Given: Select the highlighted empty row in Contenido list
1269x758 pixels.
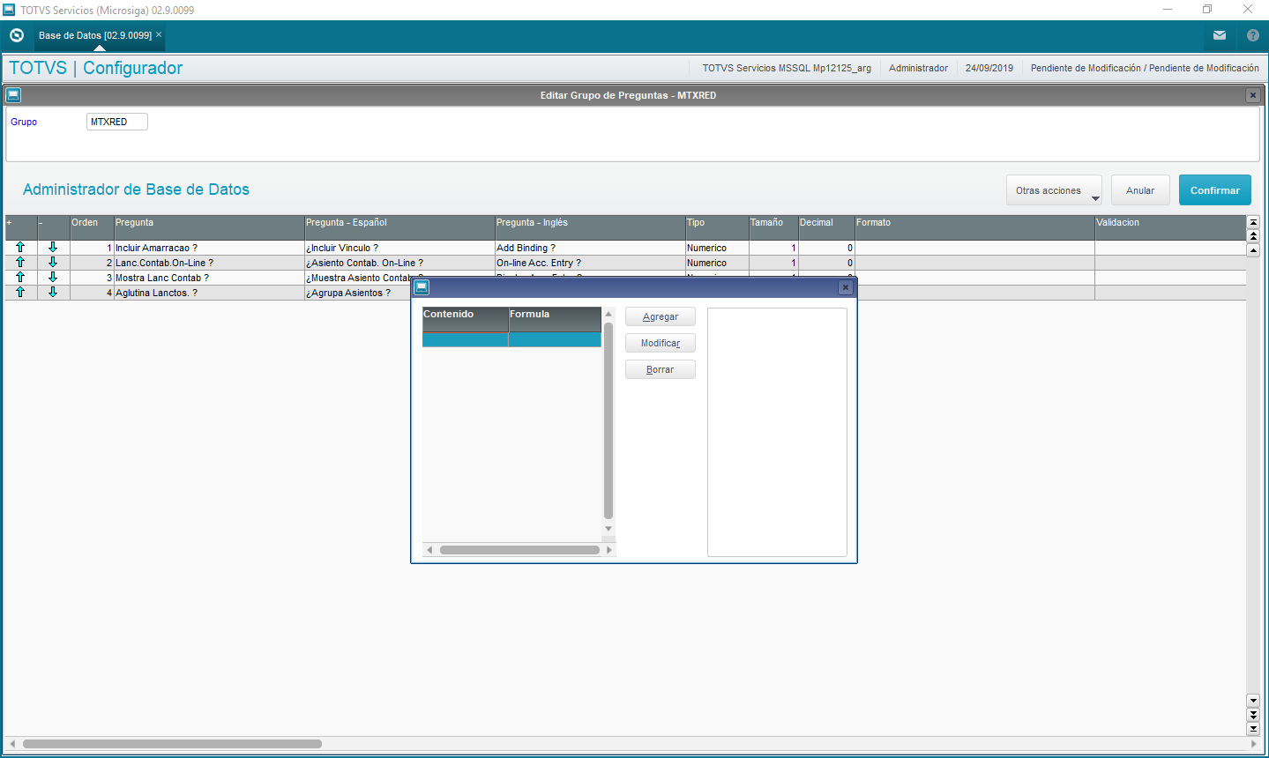Looking at the screenshot, I should click(511, 339).
